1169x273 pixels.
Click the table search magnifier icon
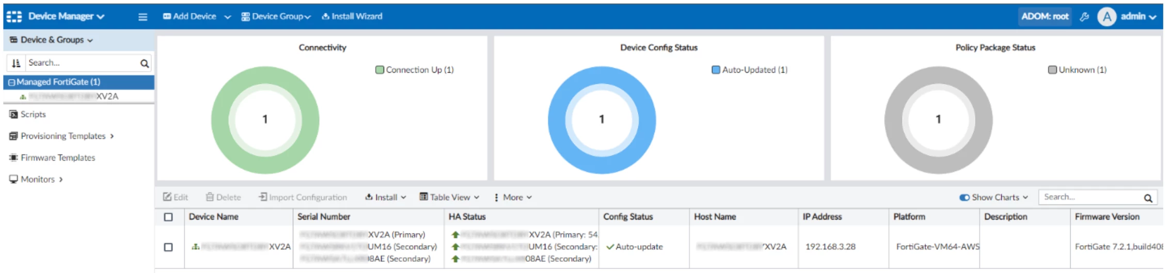click(1148, 198)
